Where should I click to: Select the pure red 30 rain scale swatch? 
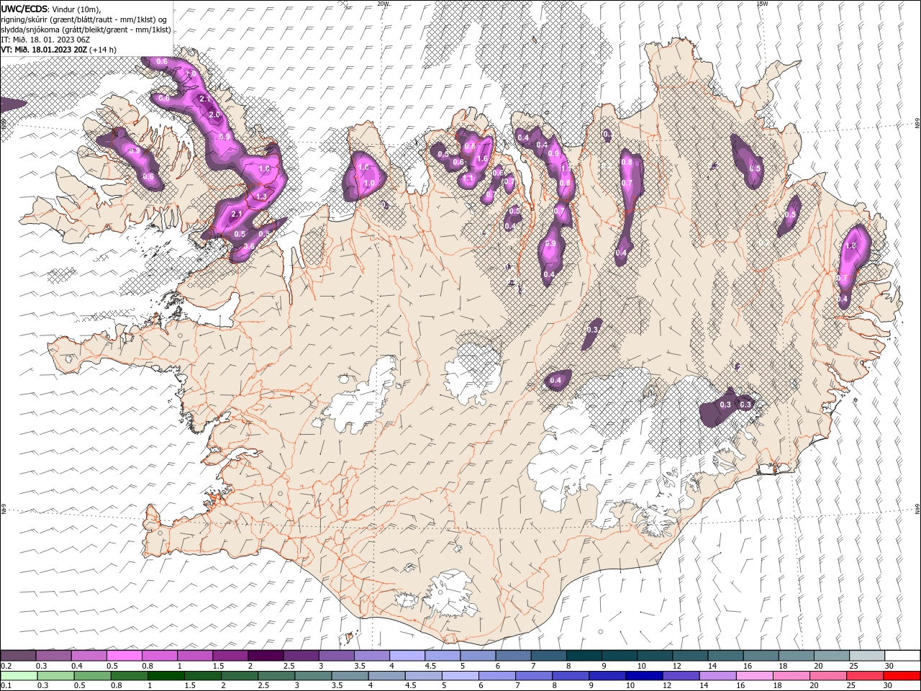pos(901,676)
